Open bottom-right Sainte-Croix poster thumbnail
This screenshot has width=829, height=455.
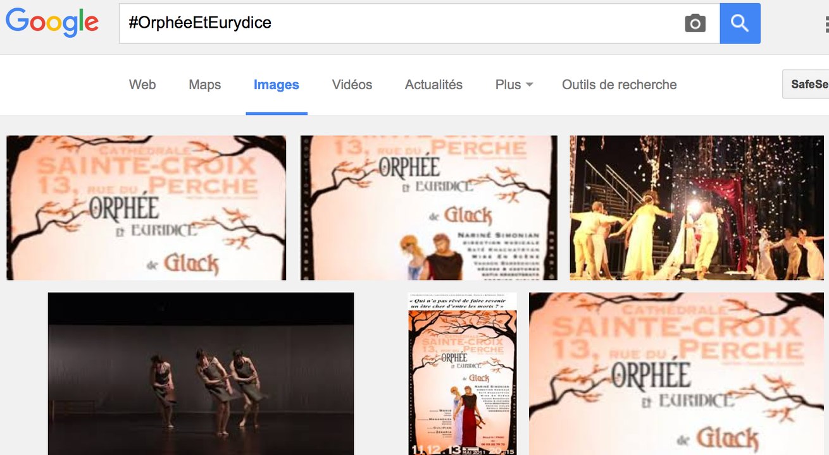coord(676,373)
